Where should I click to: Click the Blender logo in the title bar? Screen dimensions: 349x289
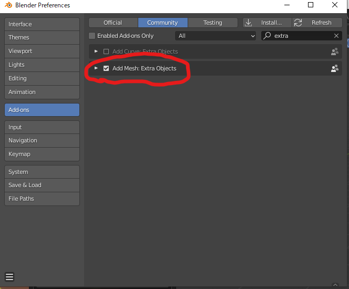coord(8,5)
